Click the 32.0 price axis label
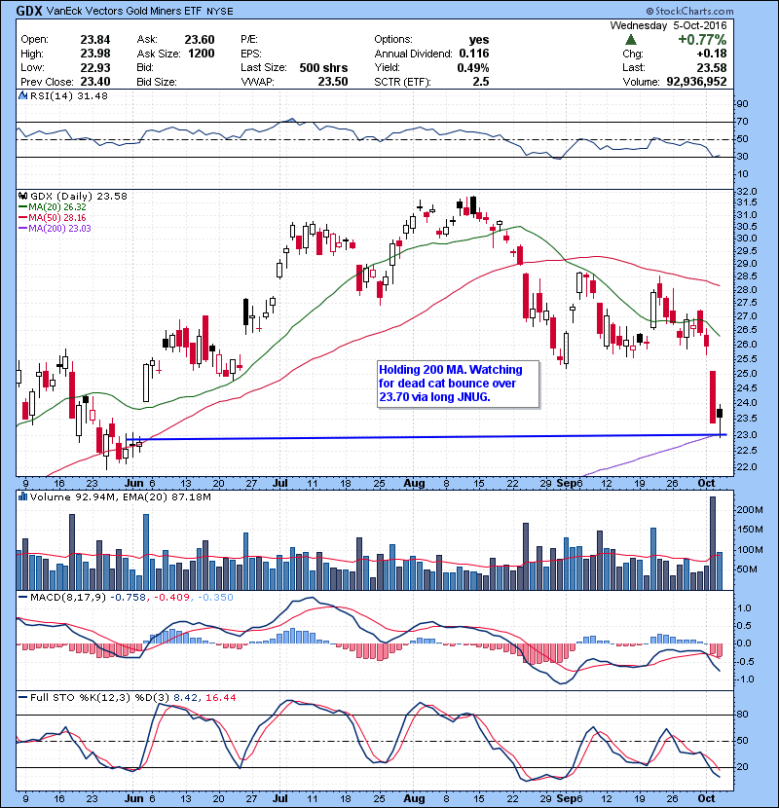Viewport: 779px width, 808px height. click(746, 192)
